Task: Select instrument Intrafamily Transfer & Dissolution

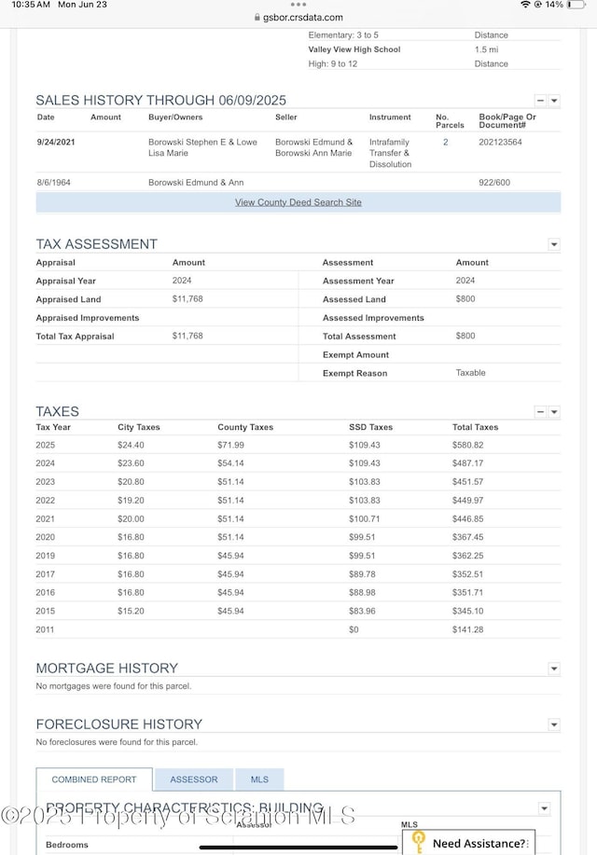Action: tap(390, 153)
